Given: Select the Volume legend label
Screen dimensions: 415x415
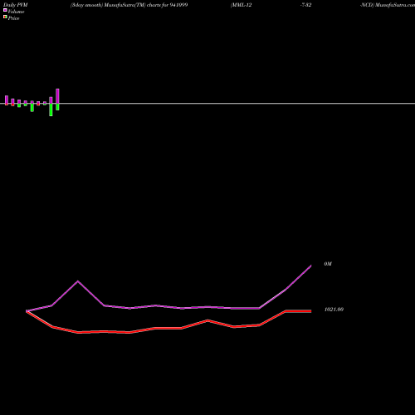Looking at the screenshot, I should [x=16, y=12].
